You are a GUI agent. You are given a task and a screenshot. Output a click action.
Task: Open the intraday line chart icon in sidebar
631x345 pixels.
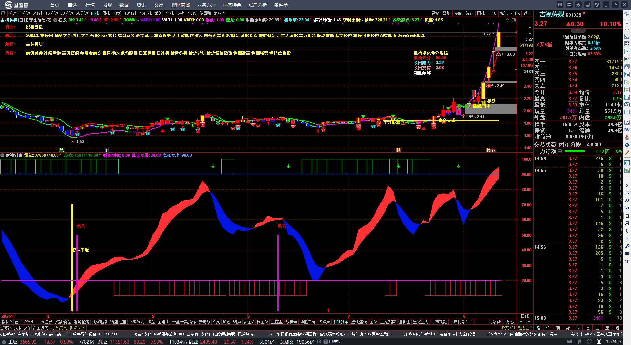click(627, 52)
